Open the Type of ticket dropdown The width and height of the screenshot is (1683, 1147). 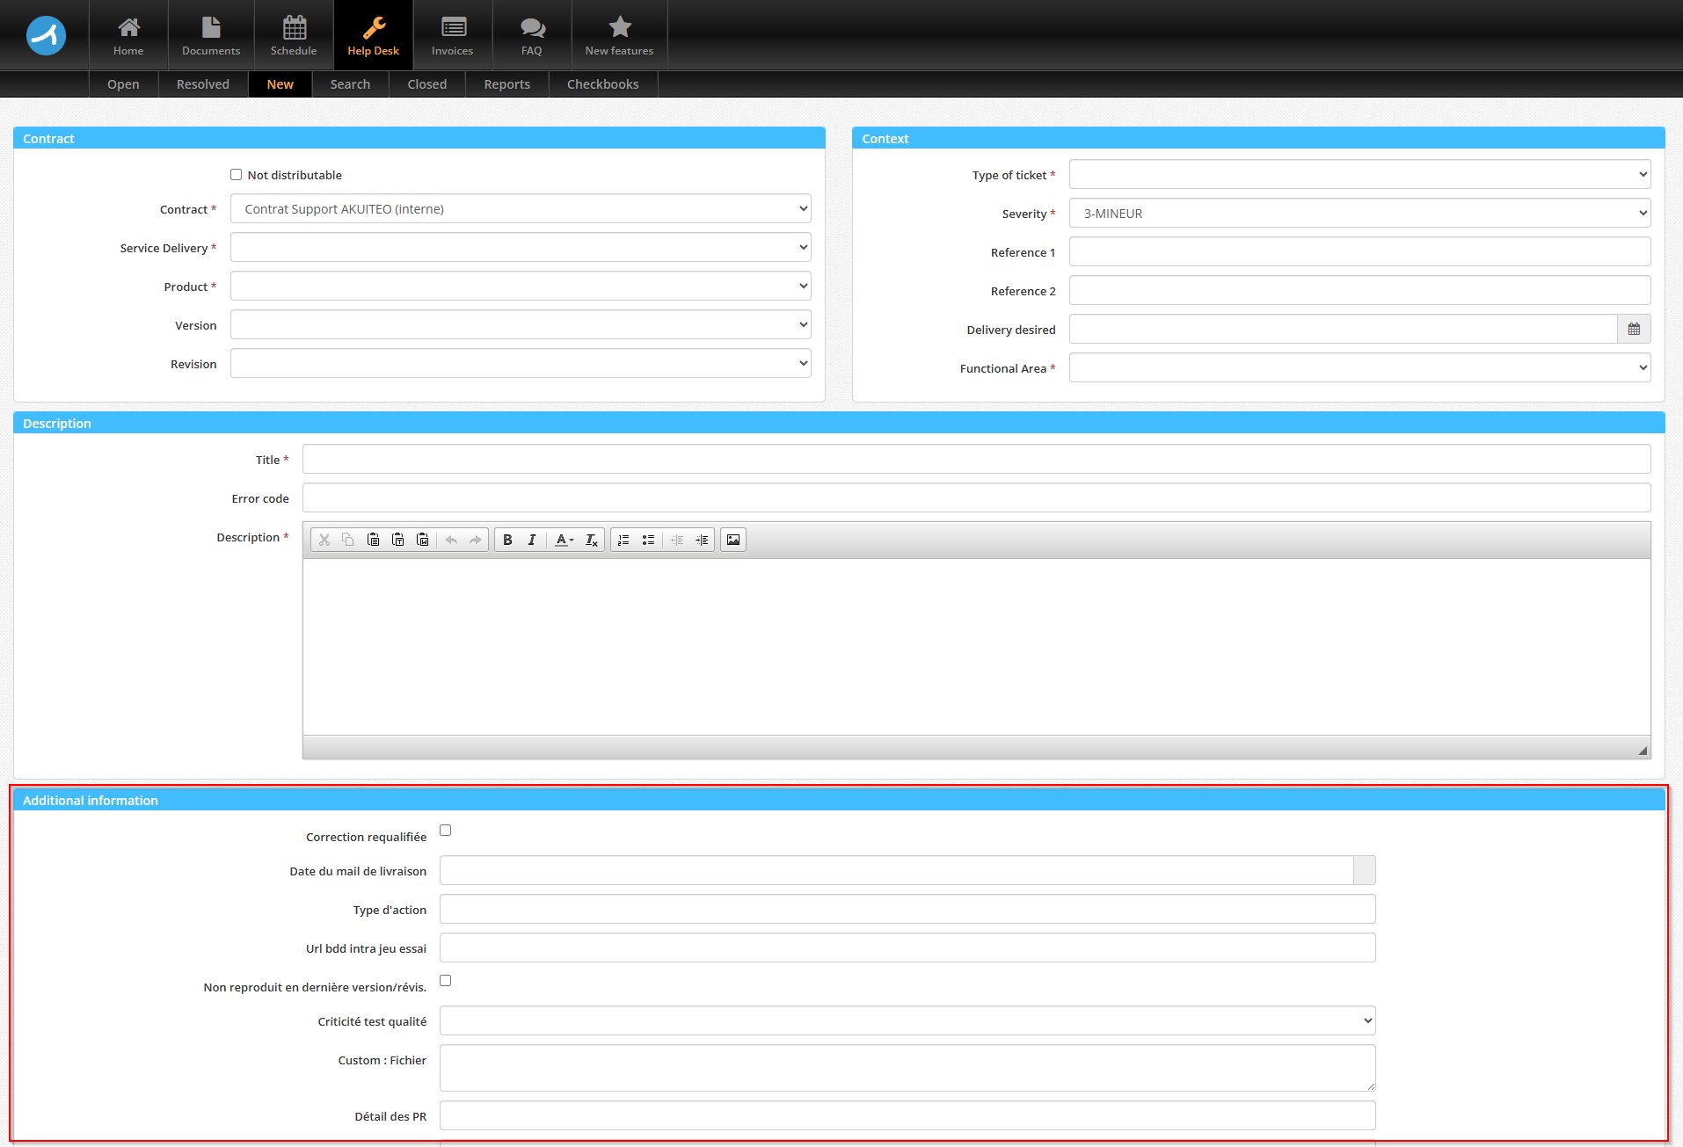pos(1359,175)
